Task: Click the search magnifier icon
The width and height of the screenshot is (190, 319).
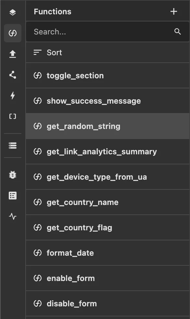Action: tap(177, 32)
